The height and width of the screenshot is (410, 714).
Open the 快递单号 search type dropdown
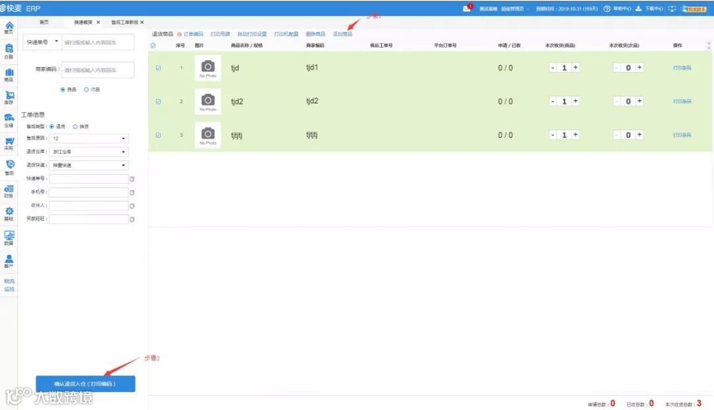(42, 42)
